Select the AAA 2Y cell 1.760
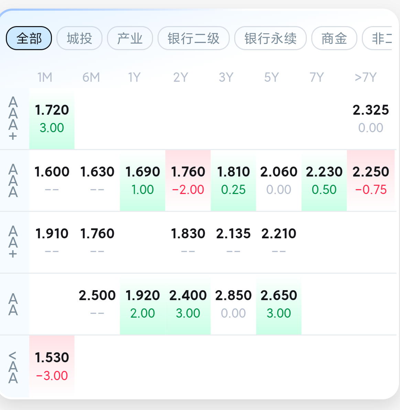The height and width of the screenshot is (410, 400). coord(188,180)
